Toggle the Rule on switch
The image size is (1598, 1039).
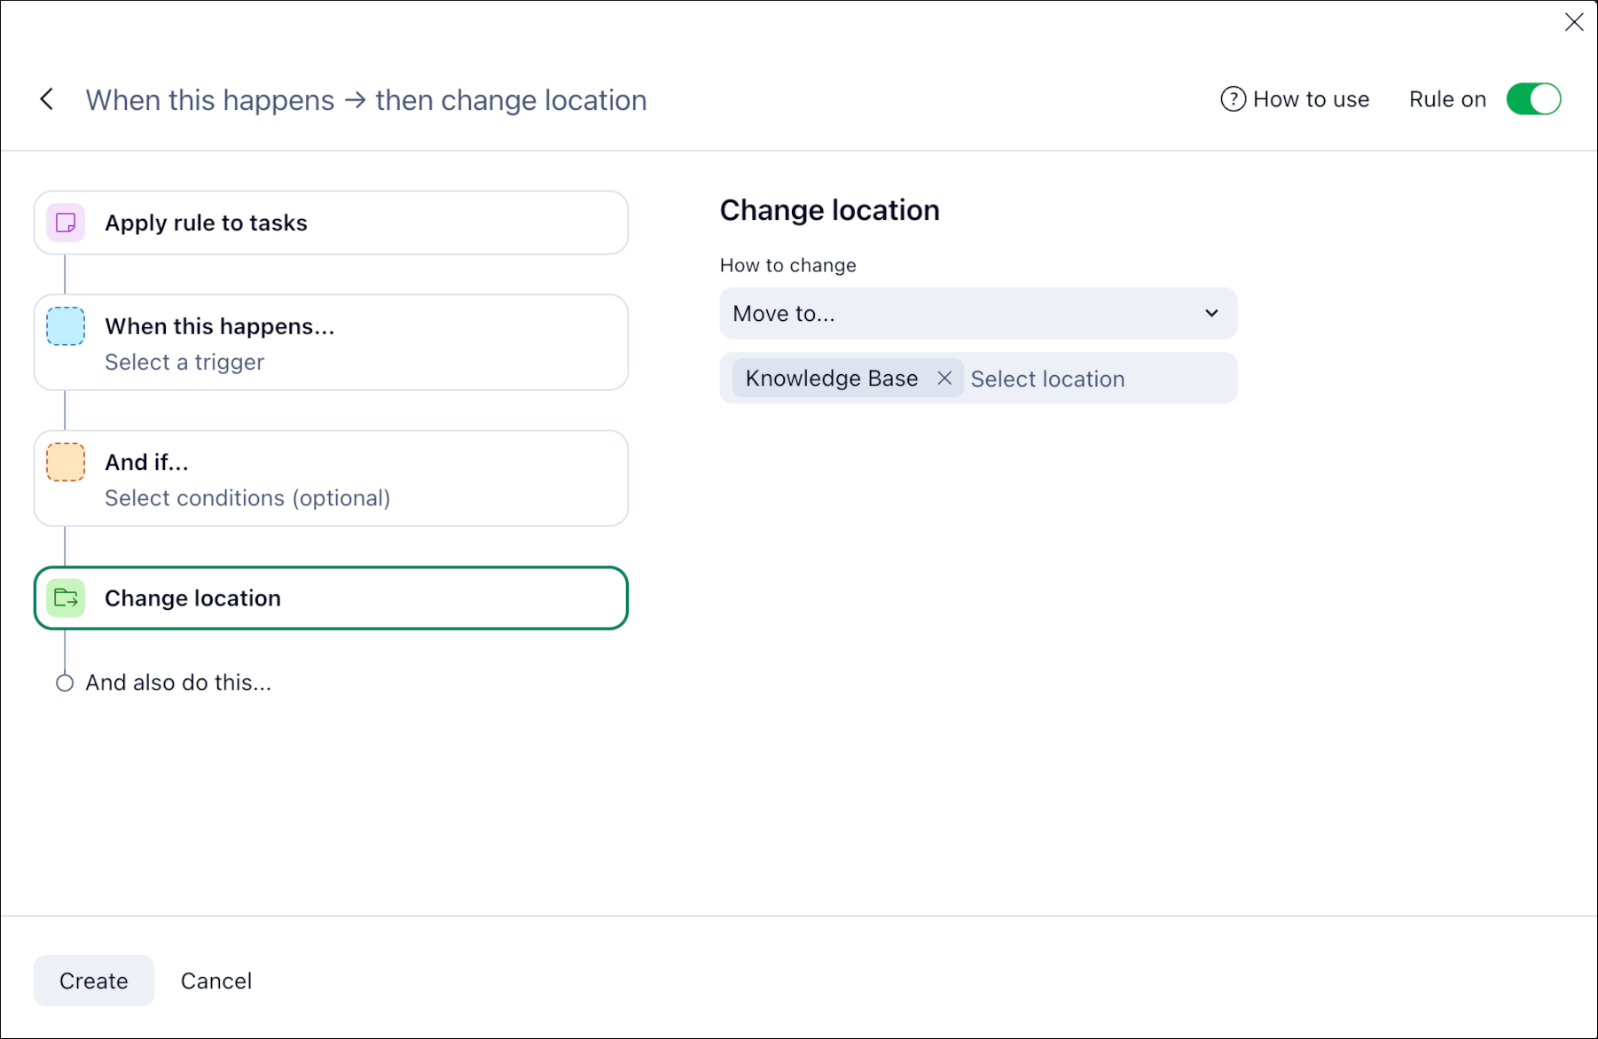coord(1533,99)
